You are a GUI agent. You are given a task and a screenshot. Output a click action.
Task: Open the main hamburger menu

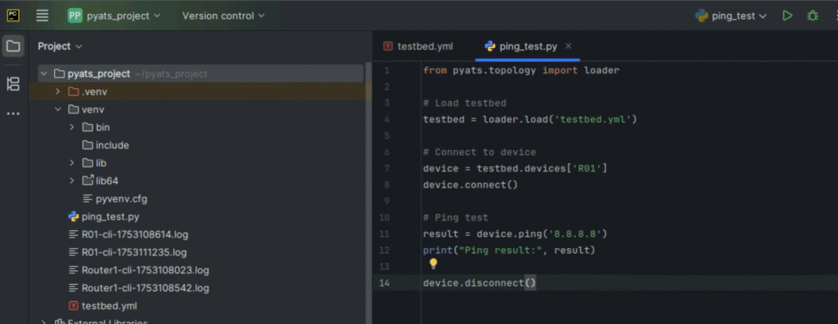[x=43, y=16]
